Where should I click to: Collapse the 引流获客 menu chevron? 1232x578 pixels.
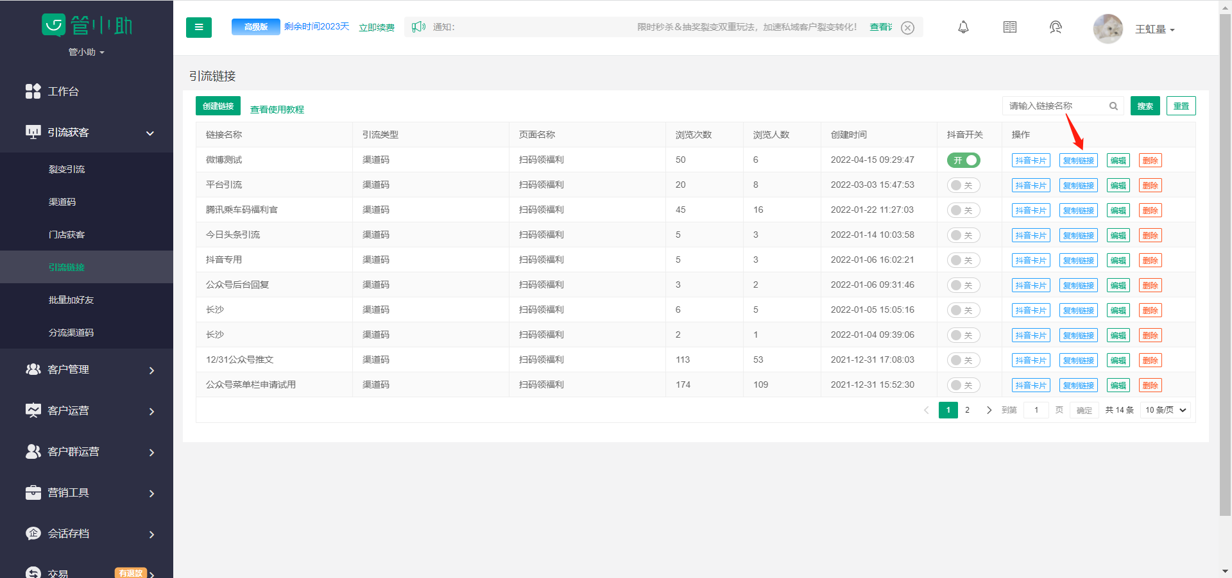[150, 133]
